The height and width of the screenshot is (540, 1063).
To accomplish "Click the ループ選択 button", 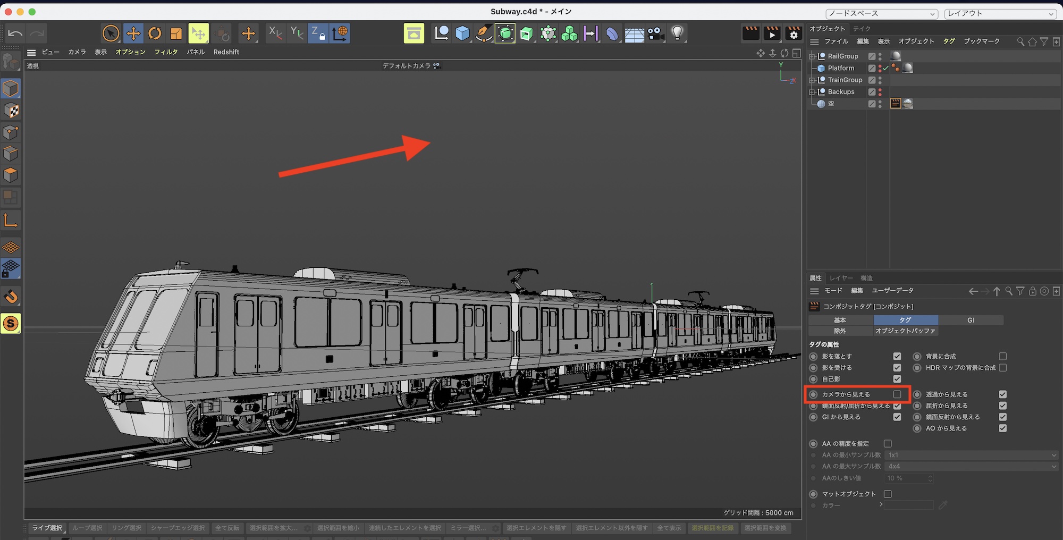I will (x=87, y=528).
